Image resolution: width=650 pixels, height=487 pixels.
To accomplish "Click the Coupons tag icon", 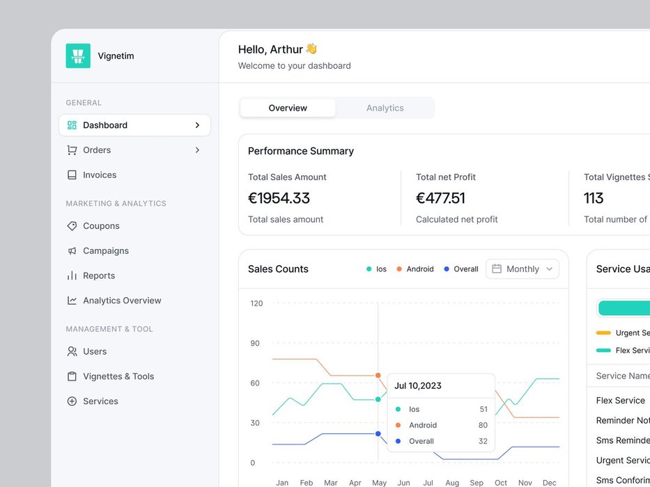I will tap(72, 226).
